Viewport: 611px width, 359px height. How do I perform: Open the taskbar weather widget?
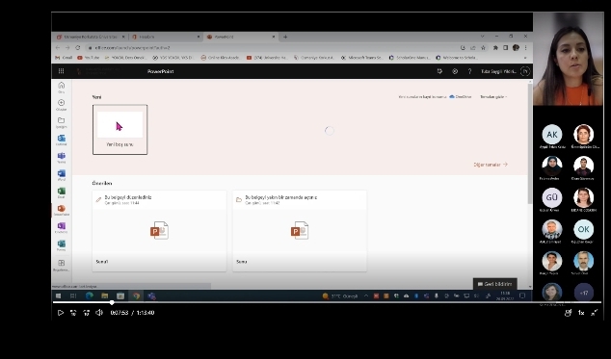coord(340,295)
